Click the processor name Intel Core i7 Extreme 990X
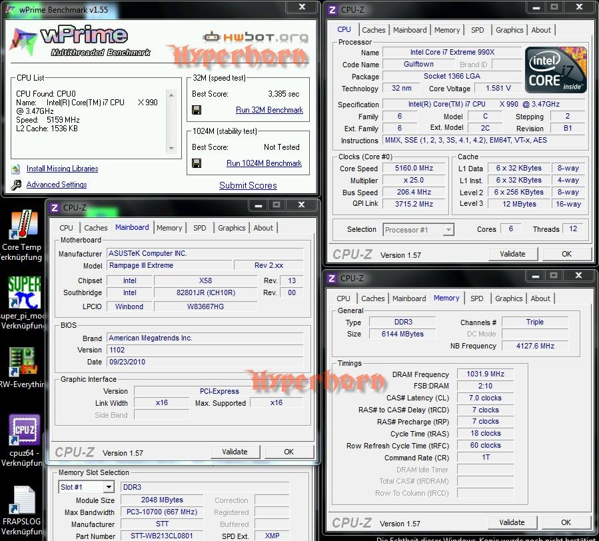Screen dimensions: 599x541 tap(452, 52)
